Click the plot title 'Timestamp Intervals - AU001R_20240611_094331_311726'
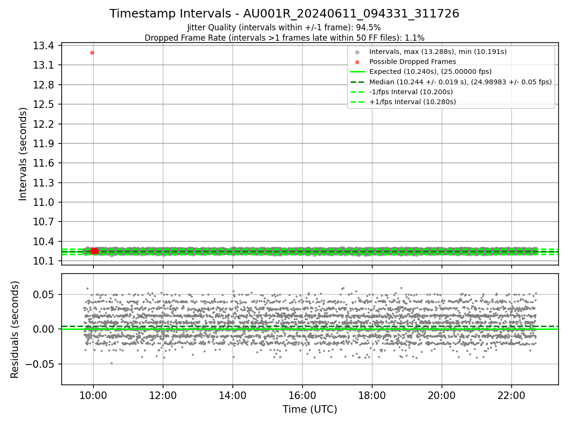This screenshot has width=569, height=426. tap(284, 14)
